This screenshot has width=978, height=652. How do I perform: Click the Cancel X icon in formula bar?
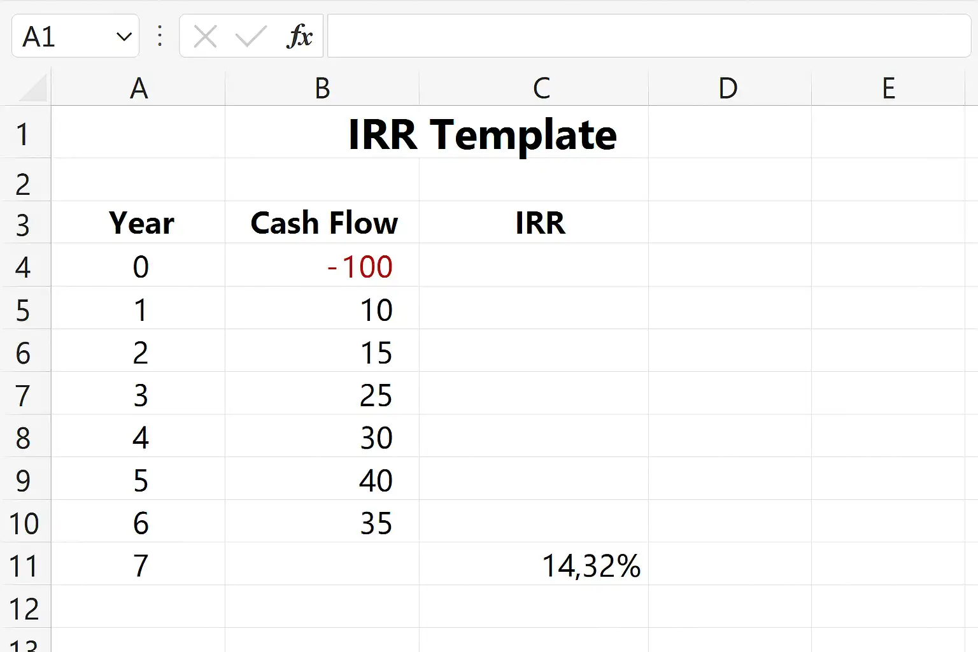(x=205, y=36)
